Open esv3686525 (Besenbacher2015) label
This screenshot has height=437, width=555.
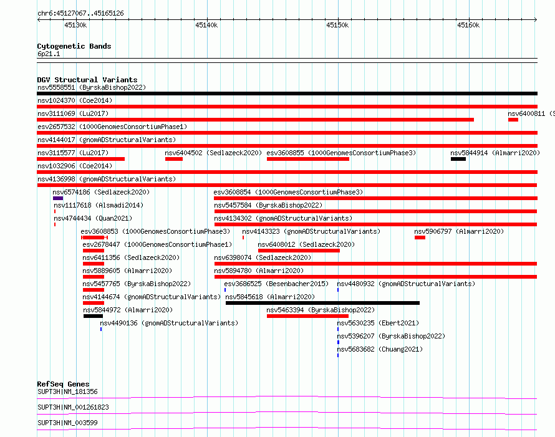tap(276, 284)
